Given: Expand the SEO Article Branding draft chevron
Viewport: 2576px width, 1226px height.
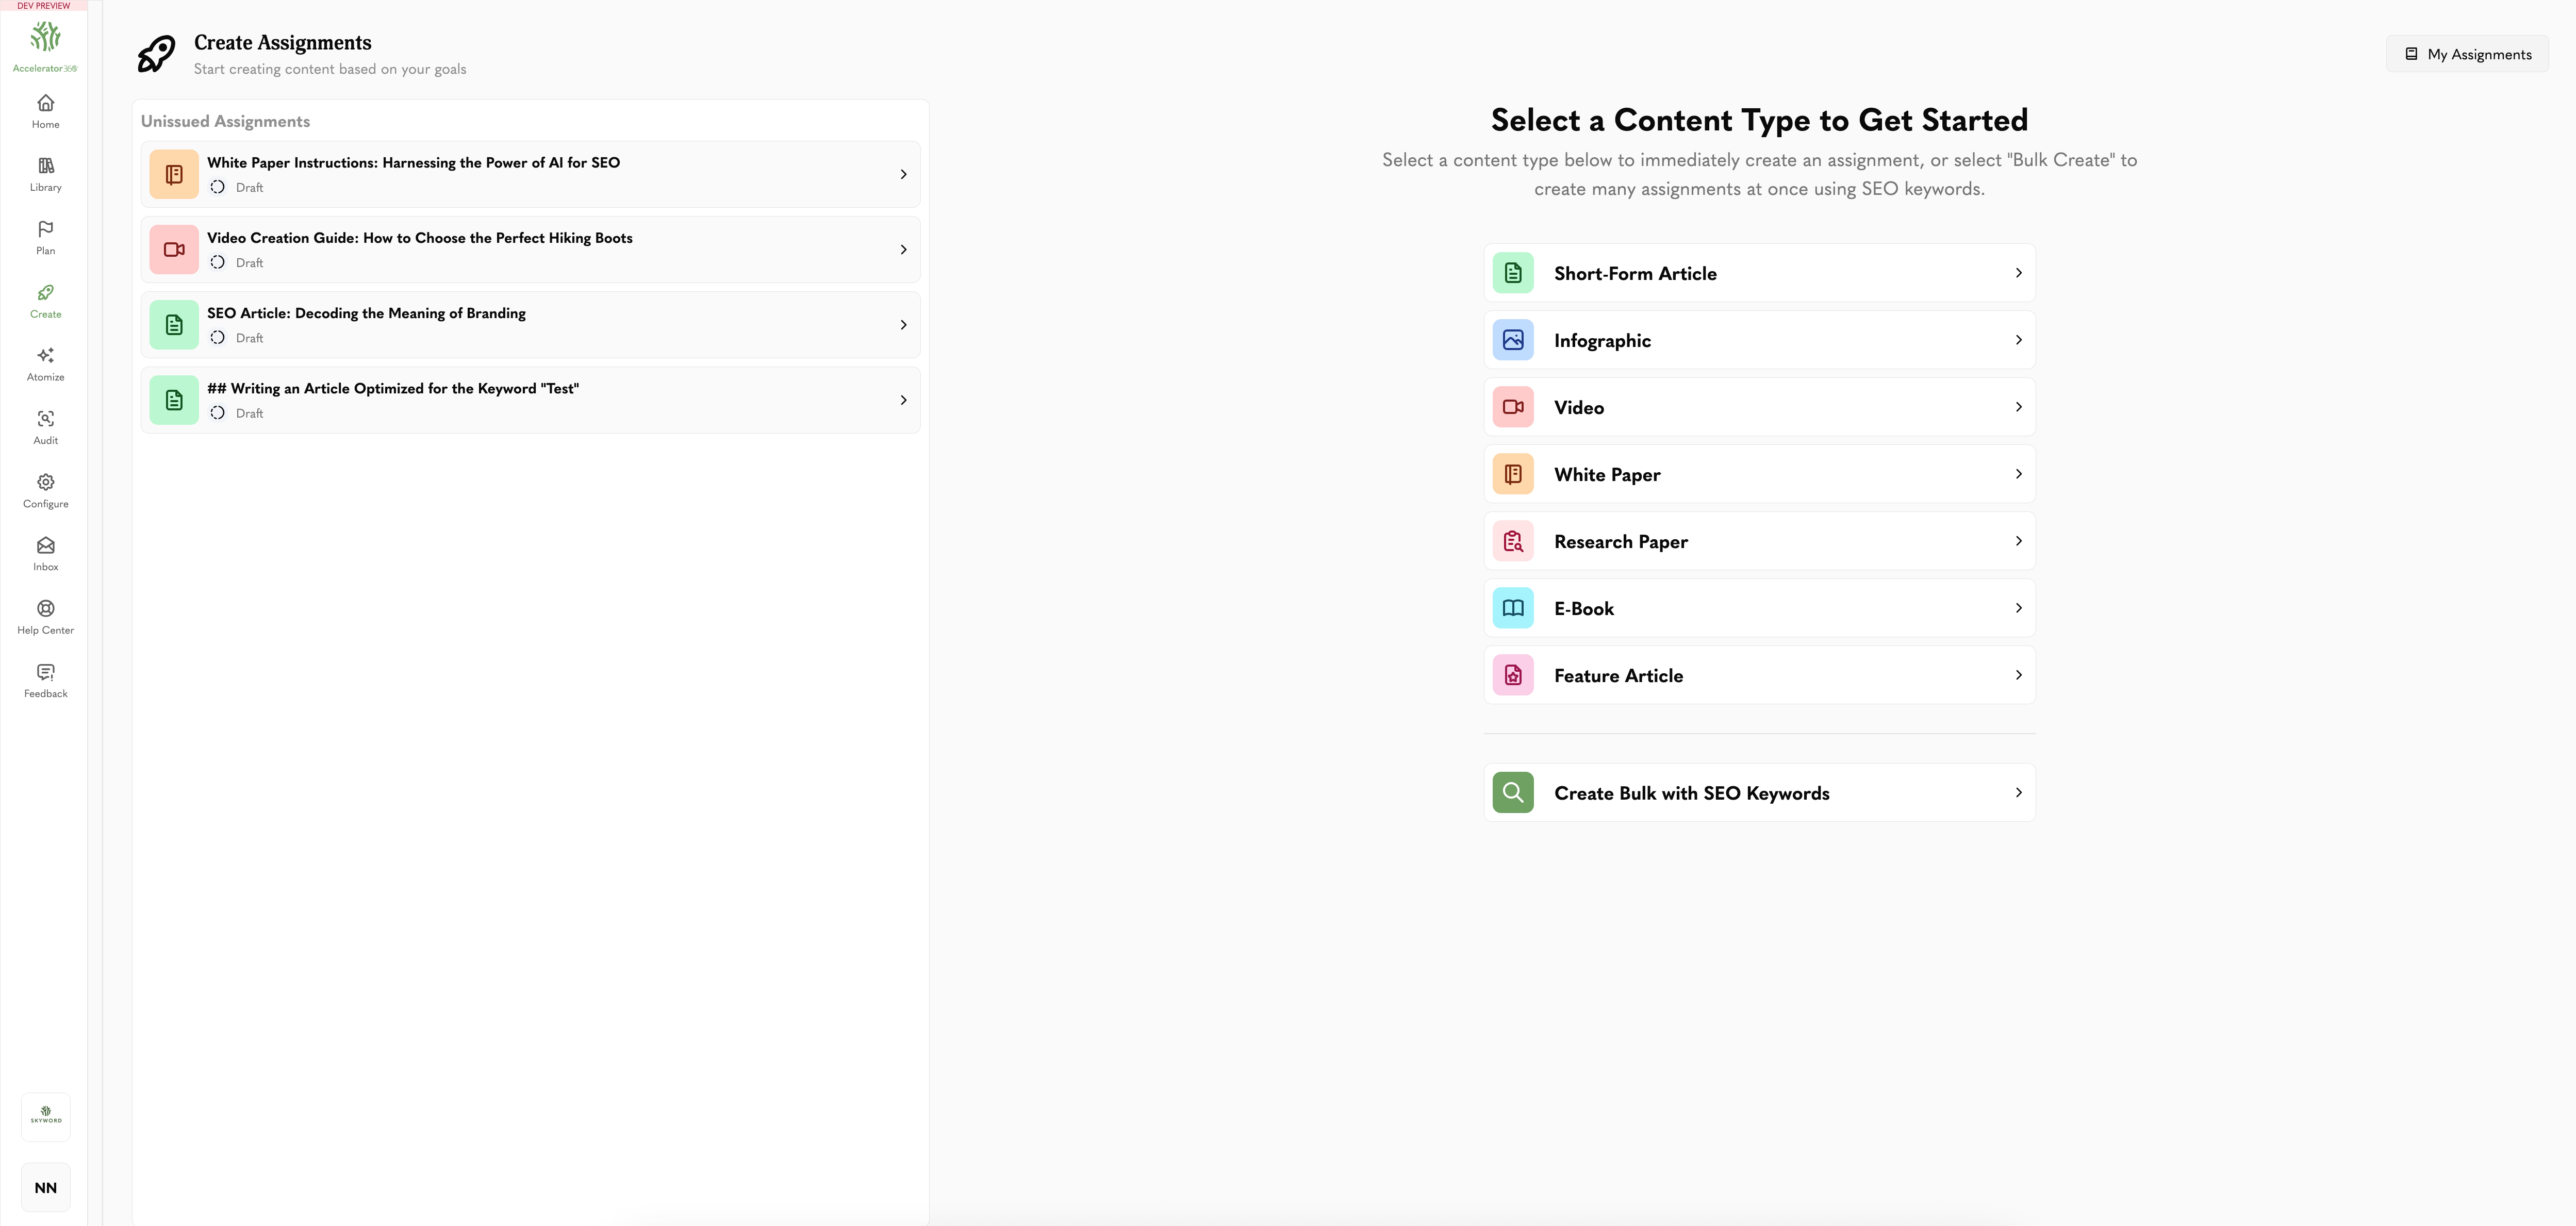Looking at the screenshot, I should click(x=903, y=325).
